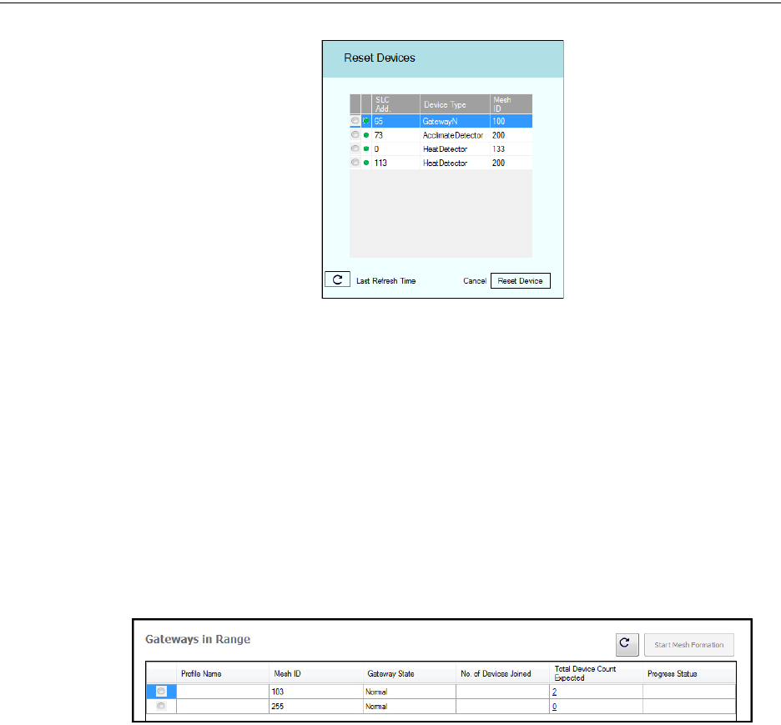Click green status dot of address 113 row
Image resolution: width=781 pixels, height=725 pixels.
tap(366, 163)
